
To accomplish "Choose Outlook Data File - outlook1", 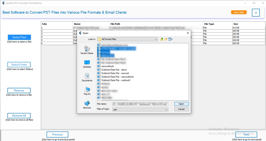I will (116, 80).
